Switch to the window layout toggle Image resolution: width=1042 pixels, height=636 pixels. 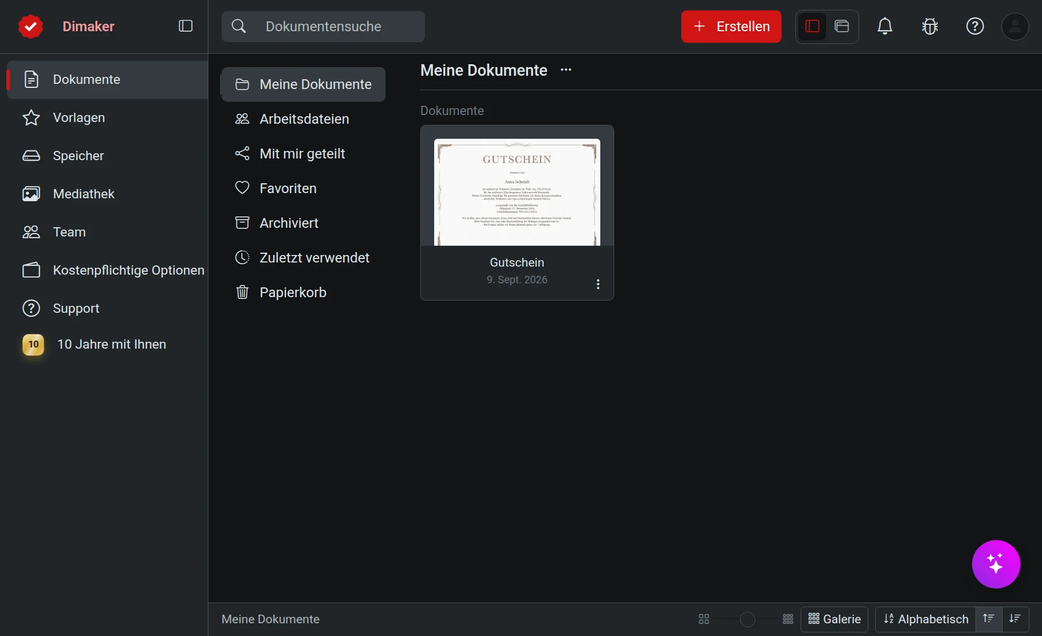(x=842, y=26)
